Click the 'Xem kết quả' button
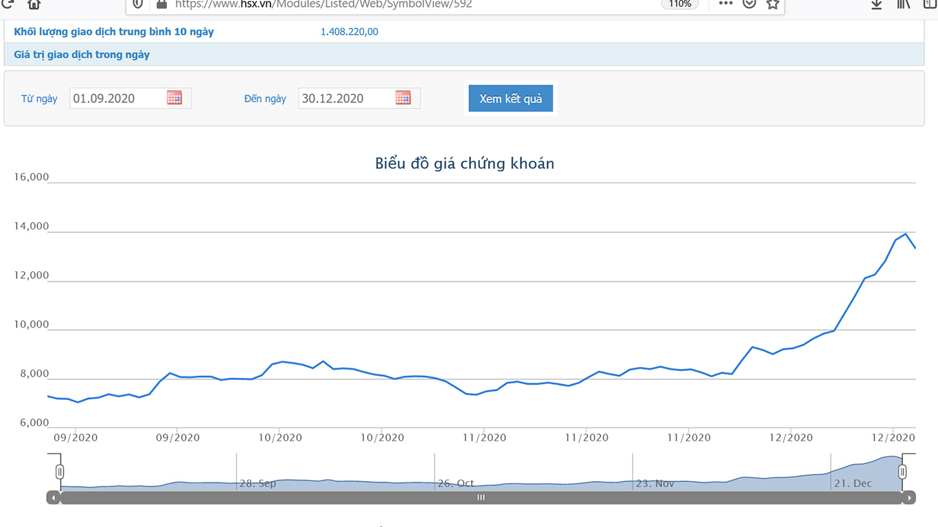The height and width of the screenshot is (527, 938). tap(511, 98)
